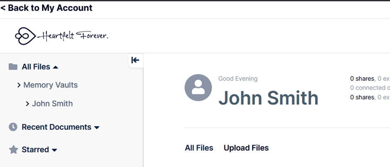Switch to the Upload Files tab
Viewport: 390px width, 167px height.
click(246, 148)
